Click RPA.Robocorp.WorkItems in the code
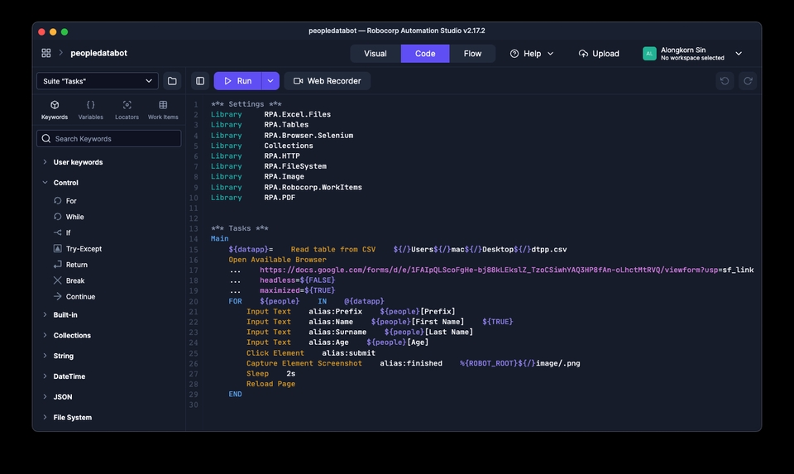This screenshot has height=474, width=794. click(x=313, y=188)
